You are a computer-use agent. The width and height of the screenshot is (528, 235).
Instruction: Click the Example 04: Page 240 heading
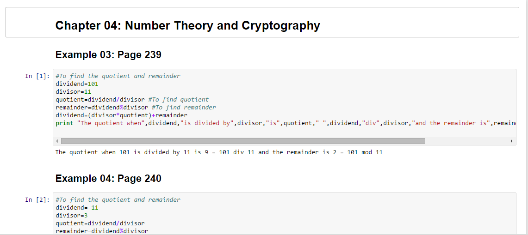coord(108,179)
